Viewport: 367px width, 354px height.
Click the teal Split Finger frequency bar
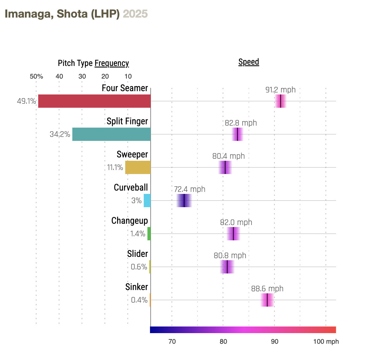pyautogui.click(x=111, y=134)
